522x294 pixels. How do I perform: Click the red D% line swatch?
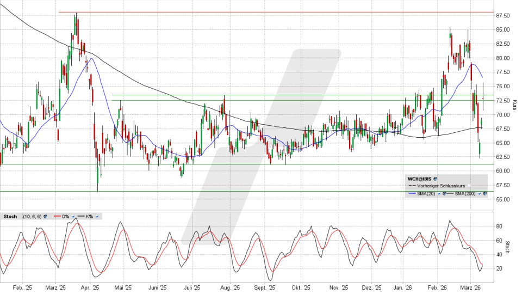point(57,217)
